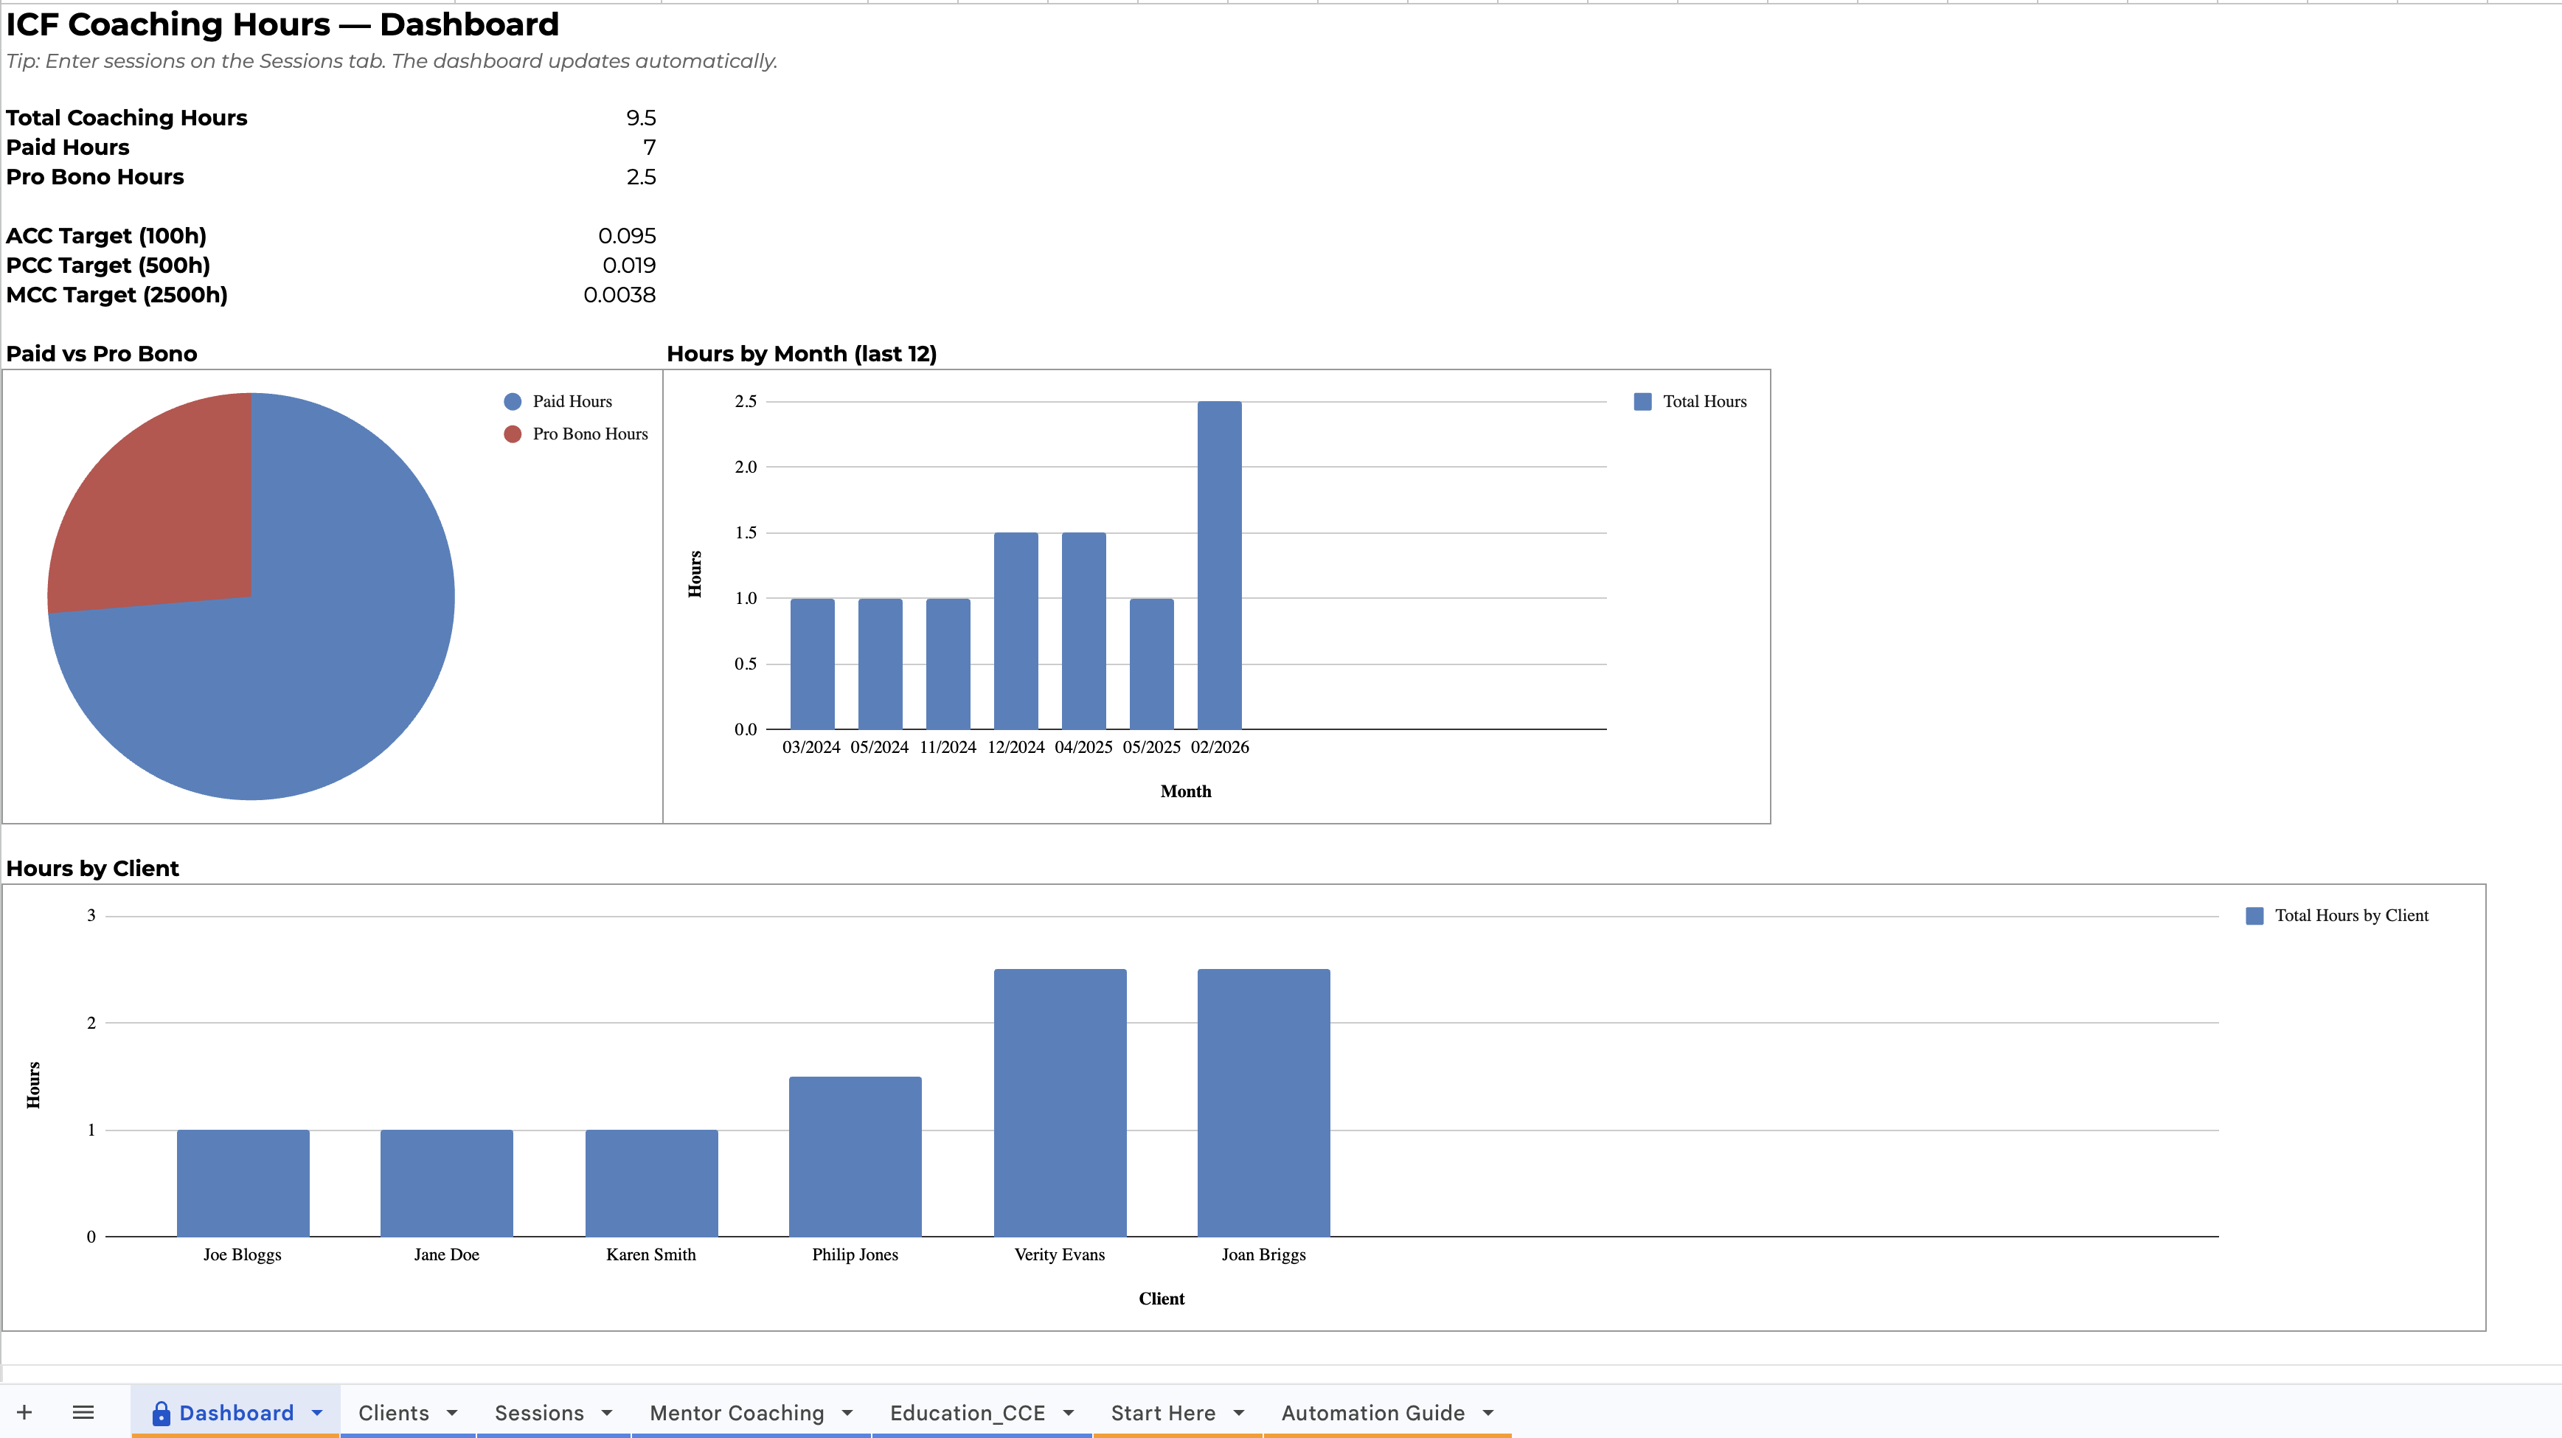Image resolution: width=2562 pixels, height=1438 pixels.
Task: Open the all sheets list icon
Action: (83, 1412)
